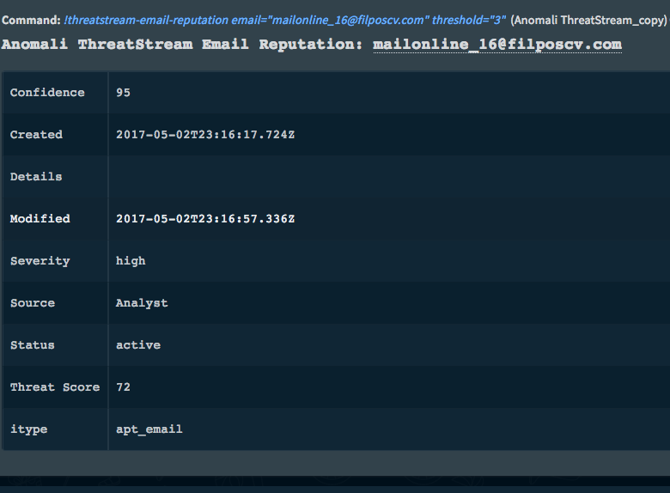Click the source value "Analyst"
The height and width of the screenshot is (493, 670).
[x=142, y=303]
